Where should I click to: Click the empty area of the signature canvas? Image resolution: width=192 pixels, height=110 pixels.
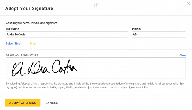tap(132, 68)
